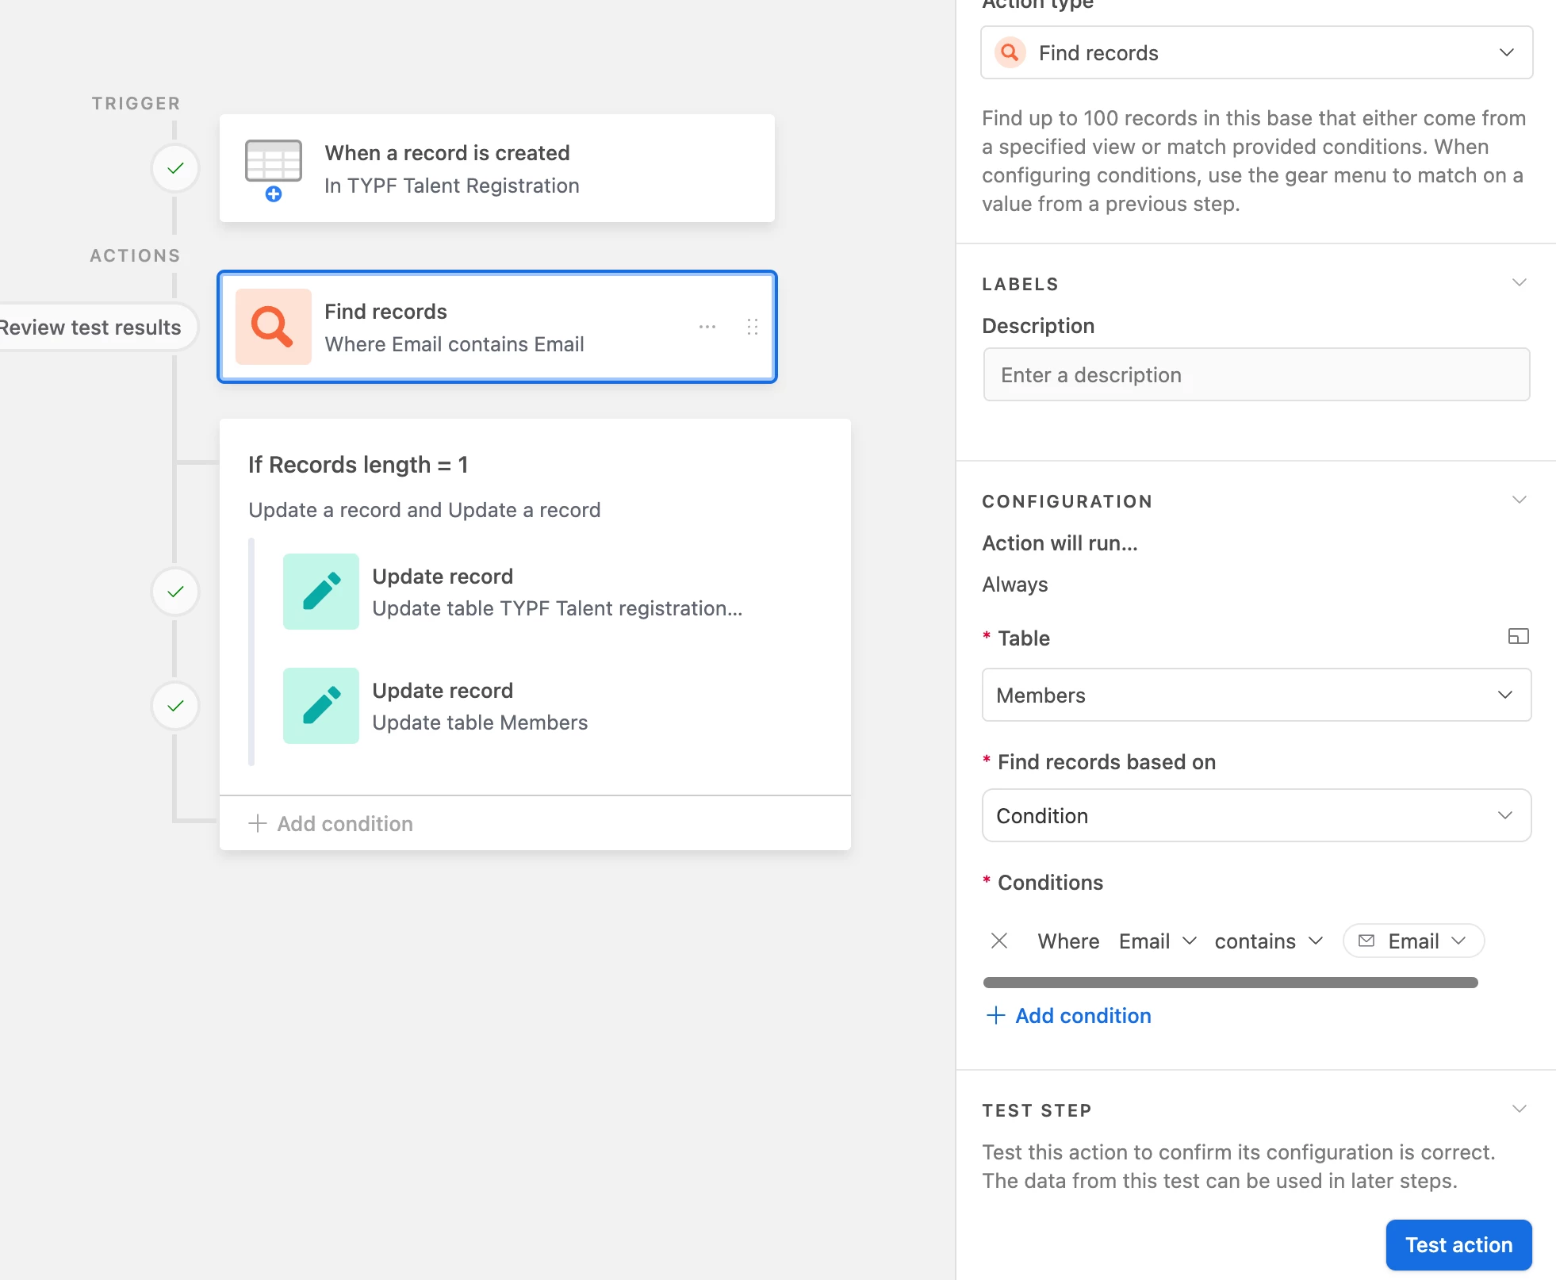Collapse the Configuration section

[1519, 500]
